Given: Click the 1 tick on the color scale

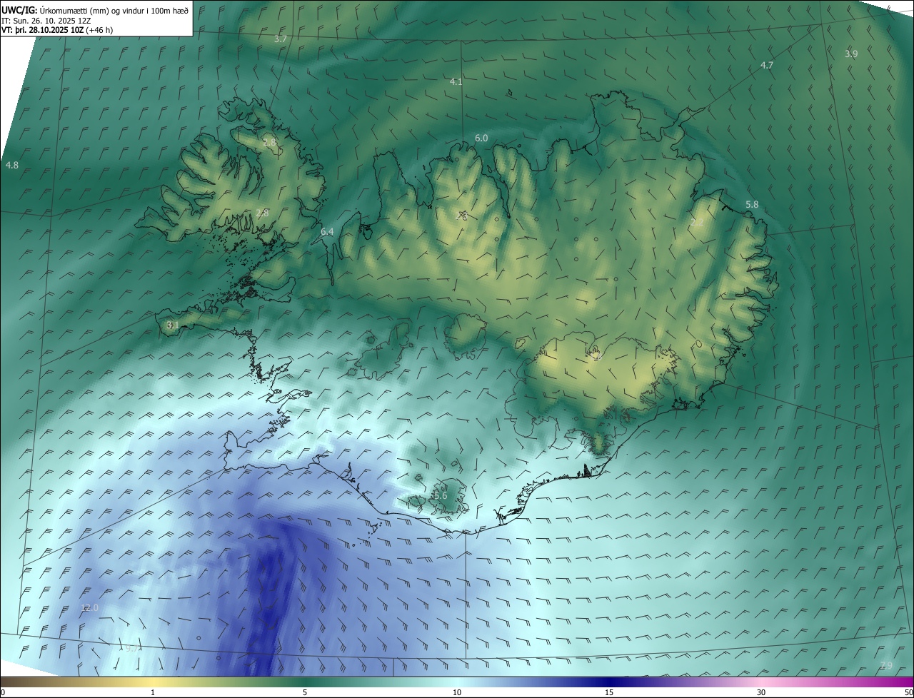Looking at the screenshot, I should pyautogui.click(x=153, y=692).
